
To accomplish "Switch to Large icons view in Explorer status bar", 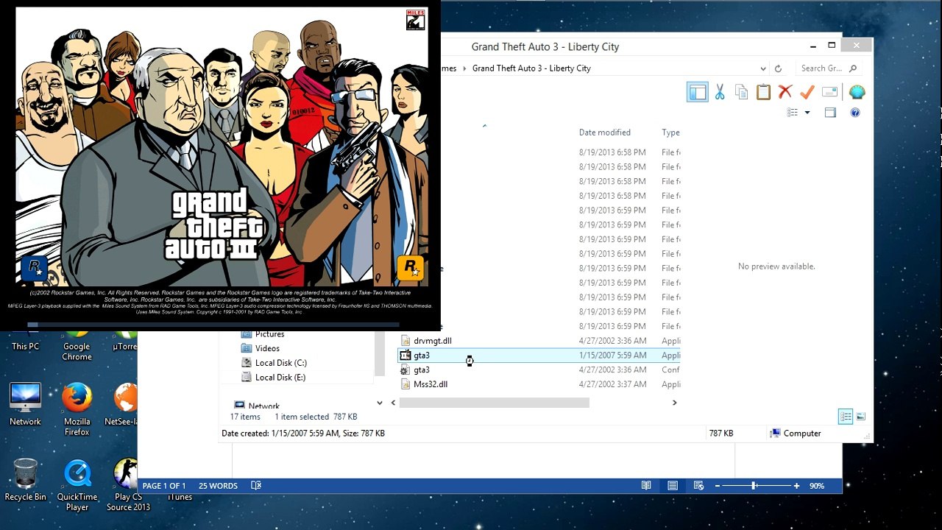I will click(x=860, y=417).
